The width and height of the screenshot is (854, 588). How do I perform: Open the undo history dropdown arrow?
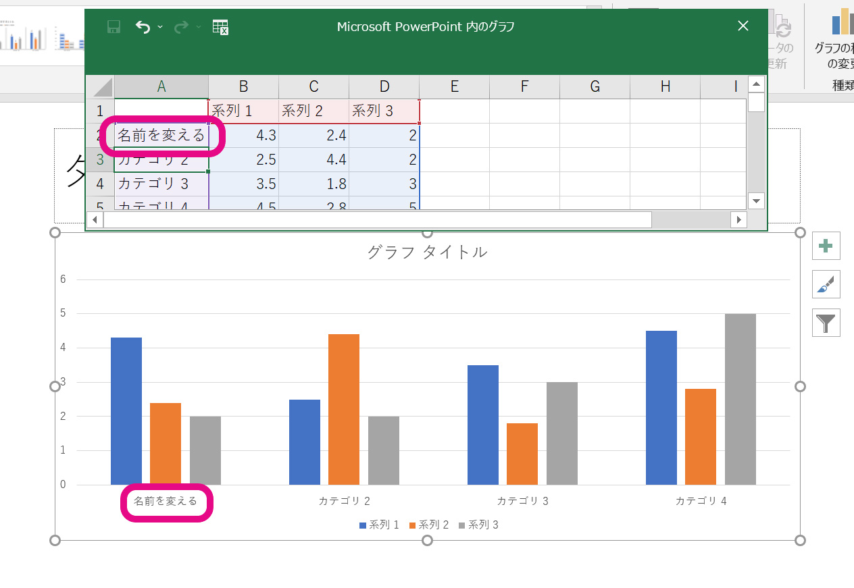(x=160, y=27)
